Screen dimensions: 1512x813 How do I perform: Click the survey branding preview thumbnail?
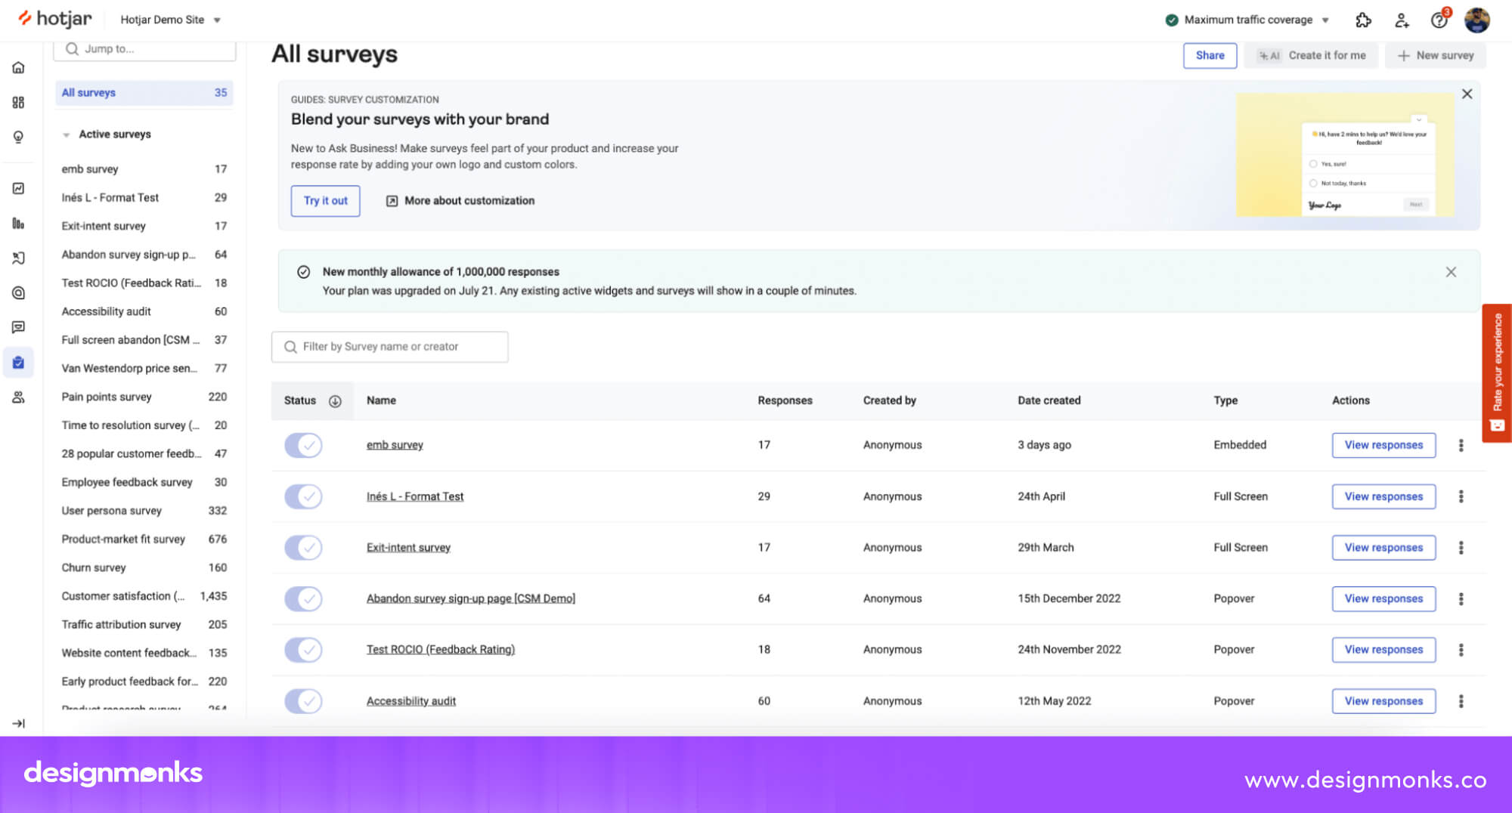1344,155
